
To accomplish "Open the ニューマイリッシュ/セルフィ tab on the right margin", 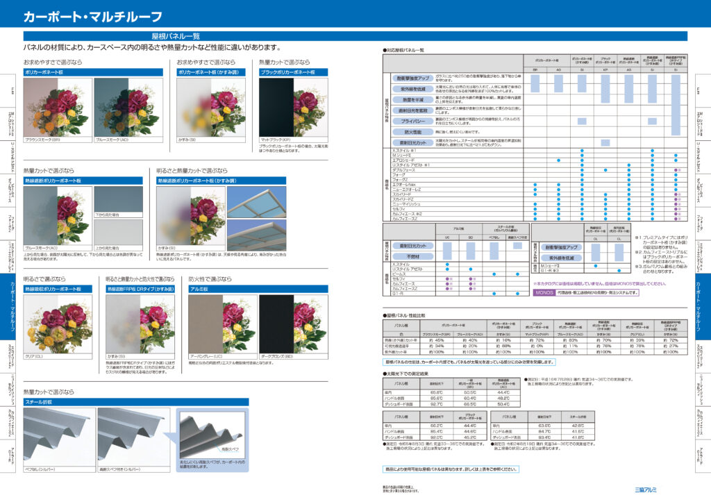I will pos(703,389).
